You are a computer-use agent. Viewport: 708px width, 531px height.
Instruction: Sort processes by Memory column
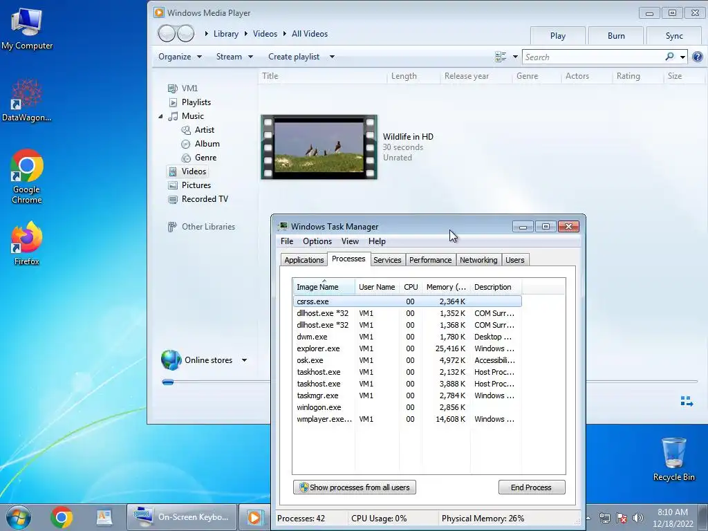click(x=446, y=287)
